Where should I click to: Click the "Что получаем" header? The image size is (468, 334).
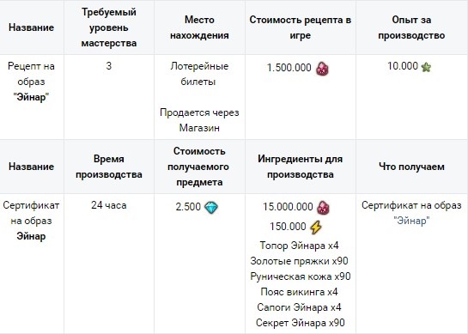pyautogui.click(x=411, y=167)
